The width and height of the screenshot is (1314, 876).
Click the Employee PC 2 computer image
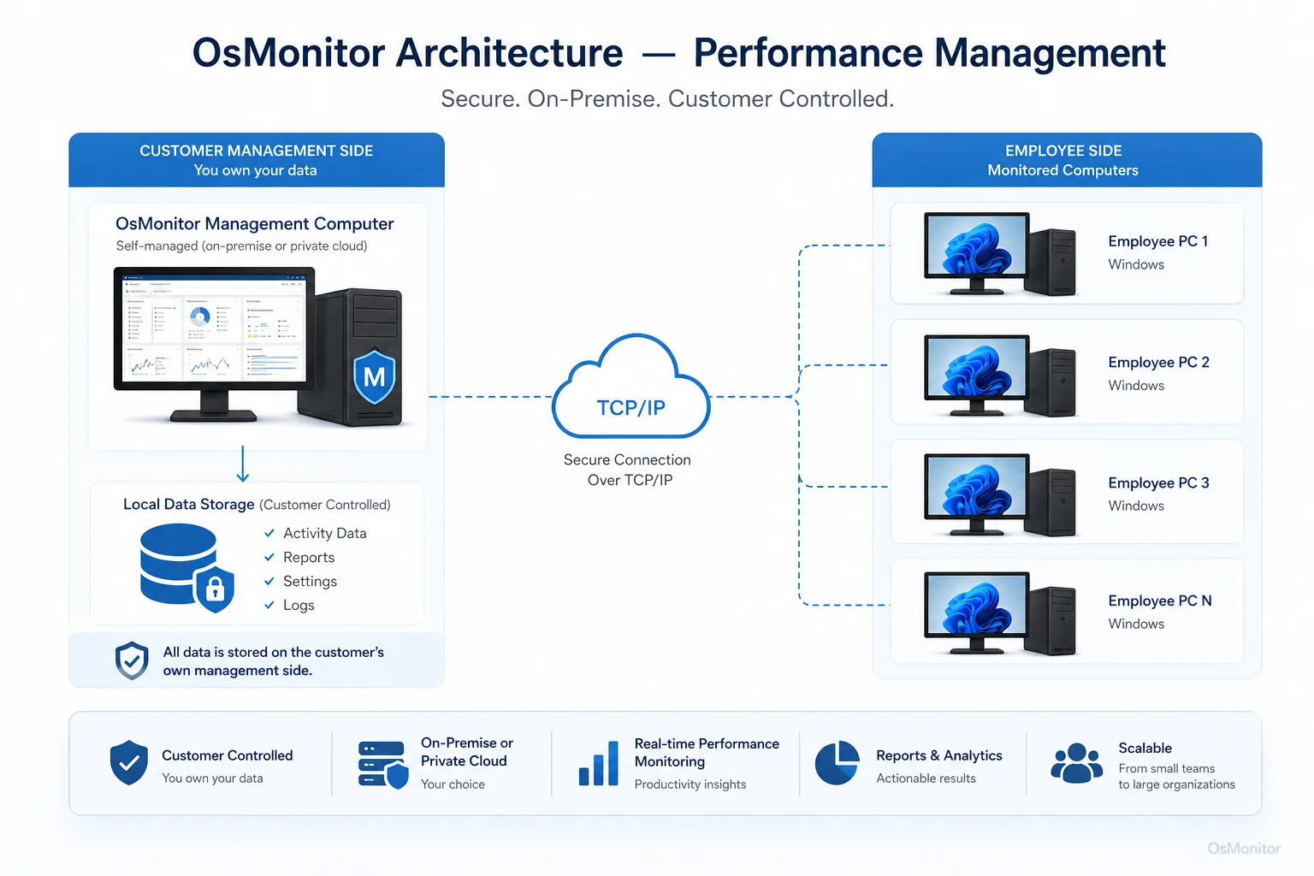pos(999,376)
